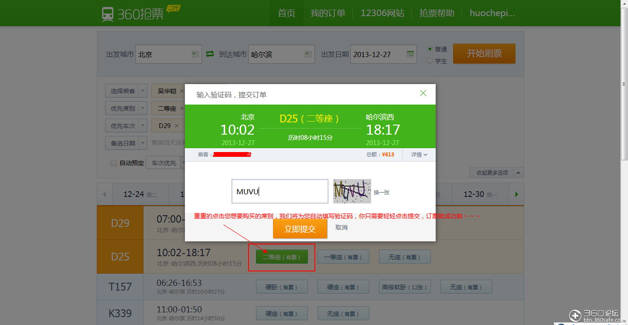Close the captcha order dialog
The image size is (628, 325).
[x=423, y=93]
